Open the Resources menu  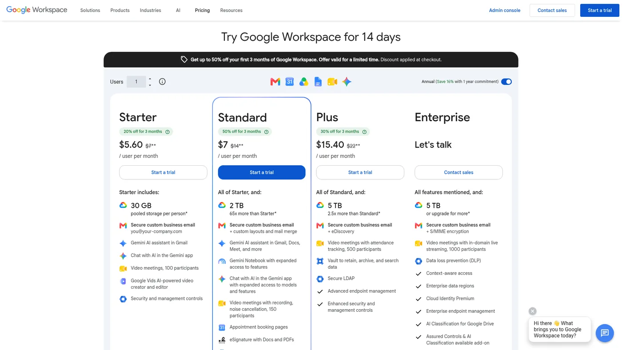(x=231, y=10)
